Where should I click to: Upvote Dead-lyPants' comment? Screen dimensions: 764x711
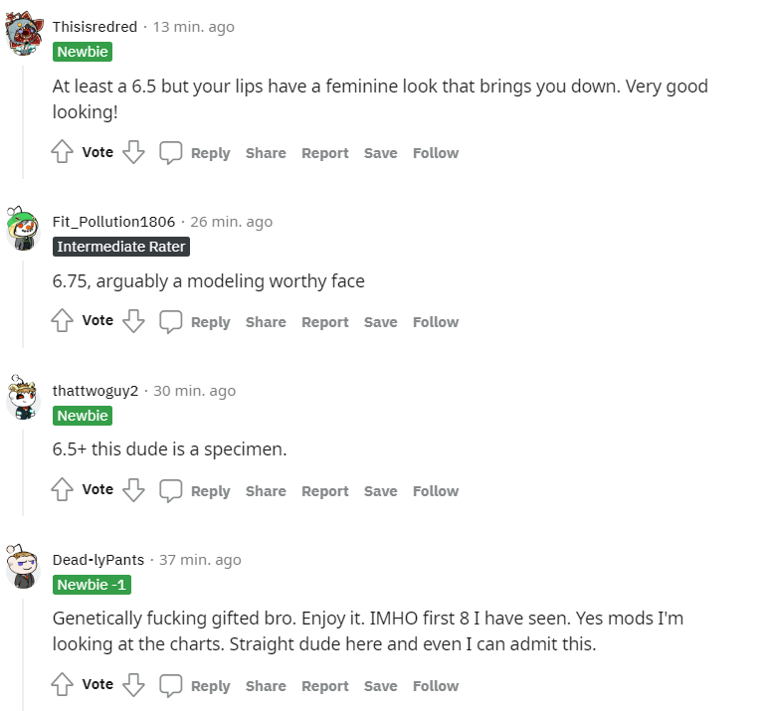tap(62, 685)
